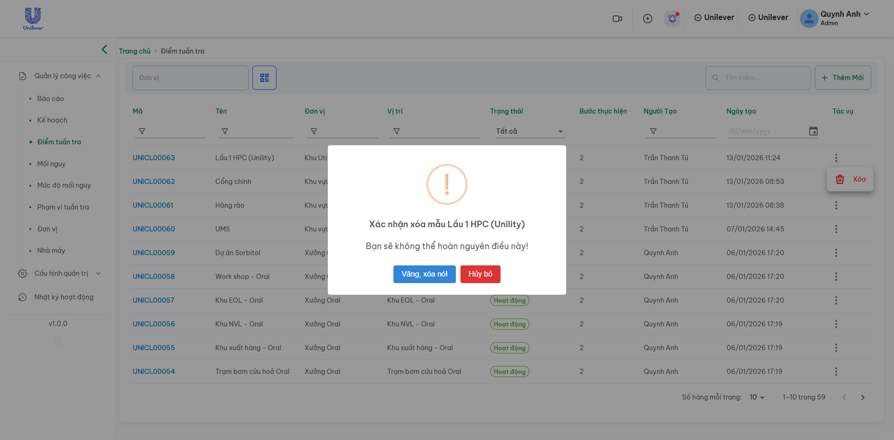Expand the Cấu hình quản trị menu
894x440 pixels.
pyautogui.click(x=61, y=273)
